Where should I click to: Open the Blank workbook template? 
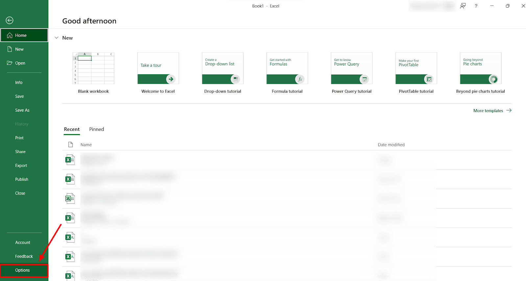(x=93, y=68)
